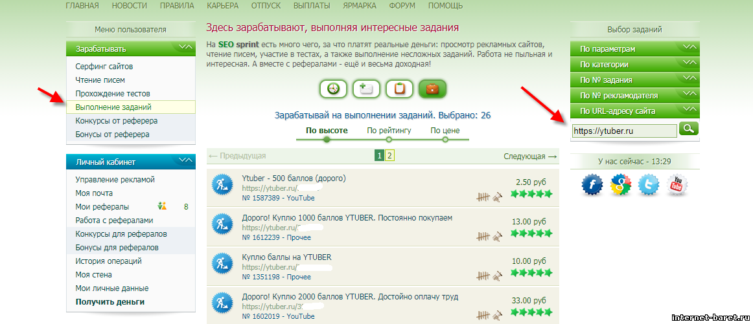The image size is (753, 324).
Task: Open Управление рекламой link
Action: (x=115, y=180)
